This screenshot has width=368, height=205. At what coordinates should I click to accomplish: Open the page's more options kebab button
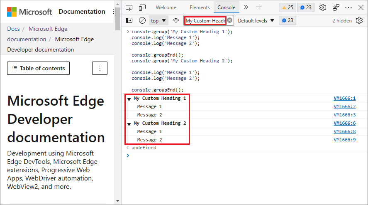pos(100,68)
